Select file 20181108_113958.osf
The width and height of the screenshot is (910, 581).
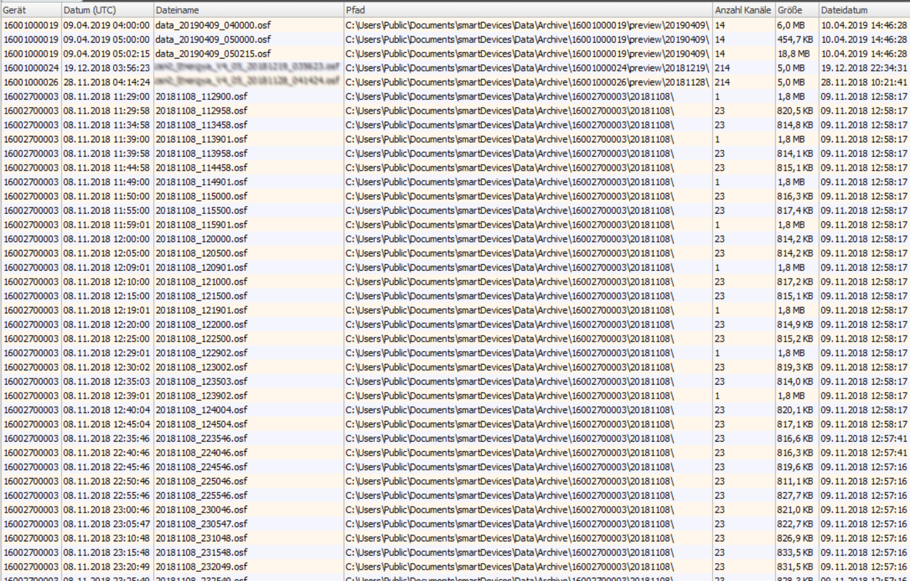pyautogui.click(x=202, y=153)
